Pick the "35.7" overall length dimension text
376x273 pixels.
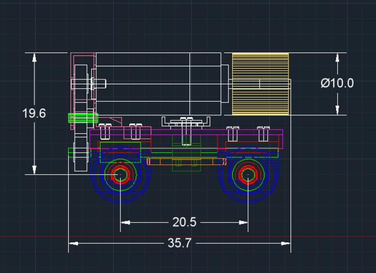tap(180, 243)
